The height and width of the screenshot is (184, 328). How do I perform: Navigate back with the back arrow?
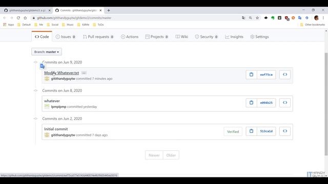tap(5, 18)
